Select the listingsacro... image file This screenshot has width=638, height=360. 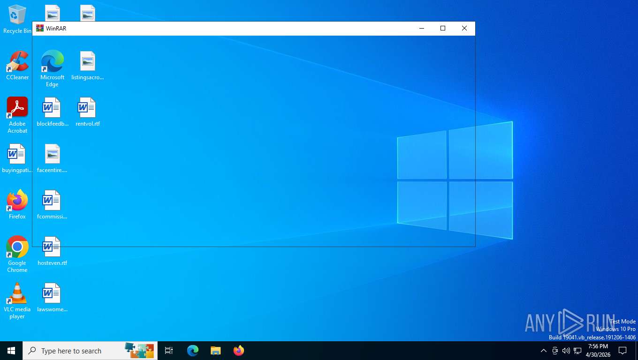click(87, 66)
